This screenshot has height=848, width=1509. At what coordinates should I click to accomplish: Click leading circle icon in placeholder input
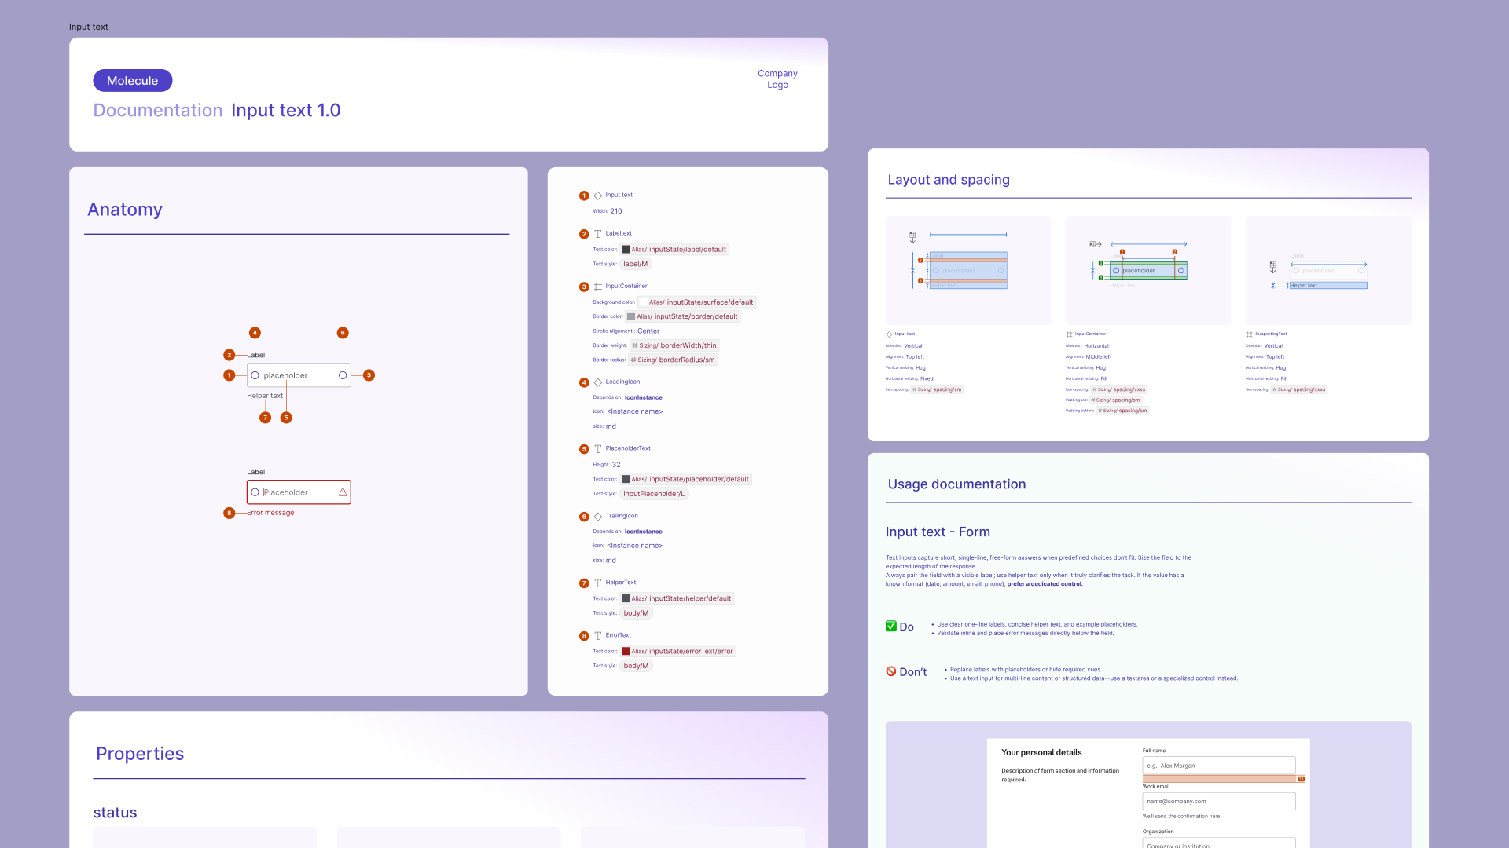[255, 375]
